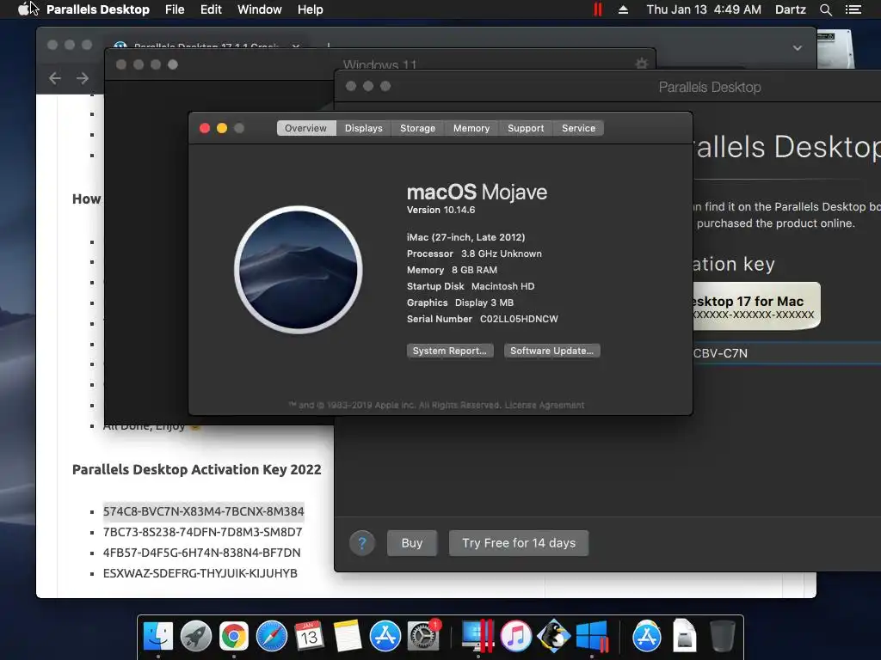Open Parallels Desktop icon in the Dock
Screen dimensions: 881x660
(477, 636)
